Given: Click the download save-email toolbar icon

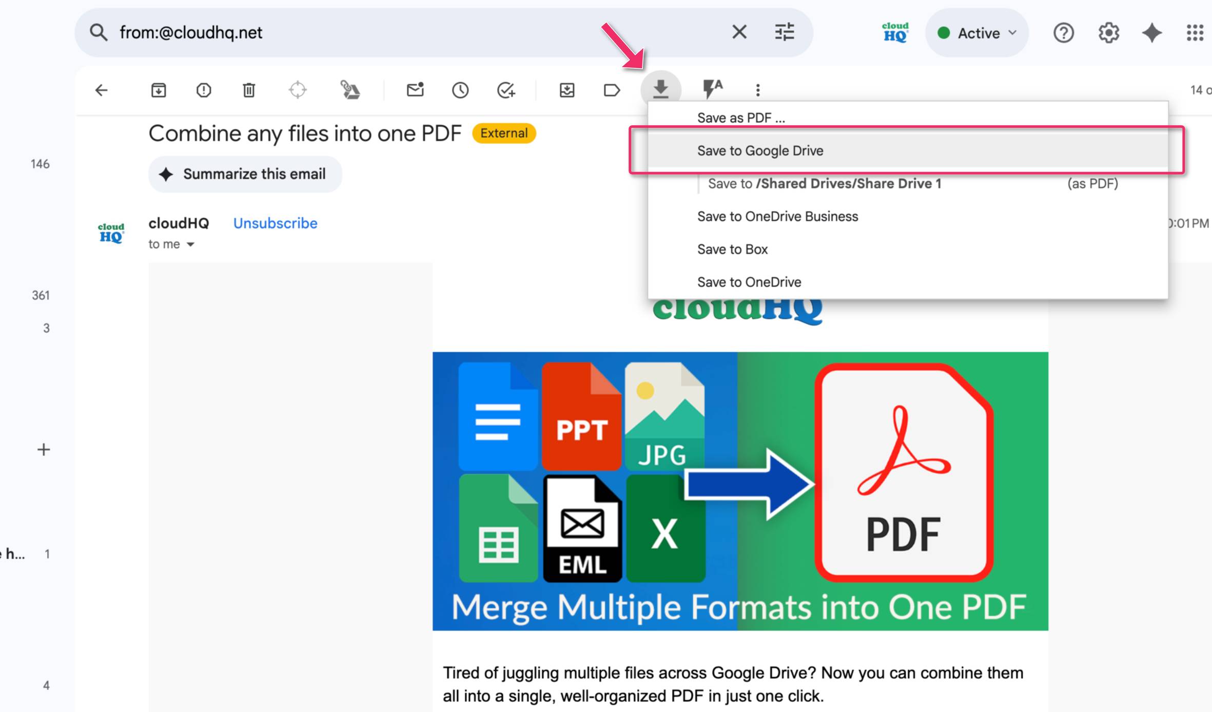Looking at the screenshot, I should [x=661, y=90].
